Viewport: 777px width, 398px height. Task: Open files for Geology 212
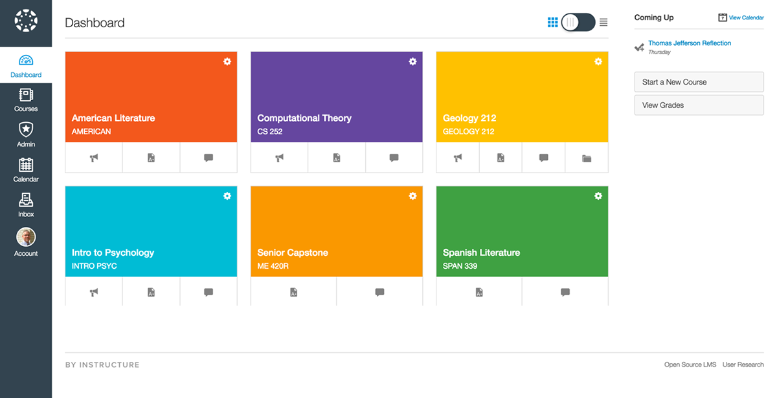tap(587, 157)
